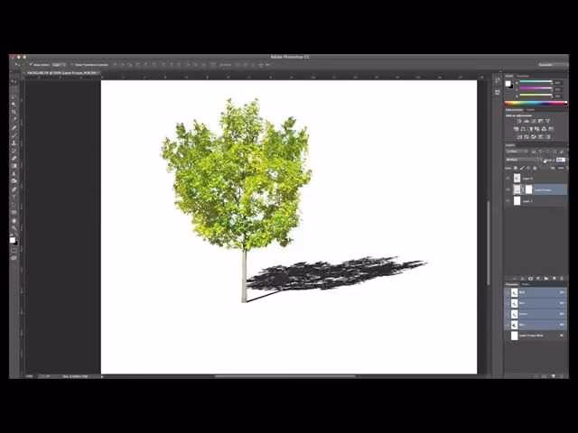
Task: Toggle Red channel visibility
Action: click(x=508, y=303)
